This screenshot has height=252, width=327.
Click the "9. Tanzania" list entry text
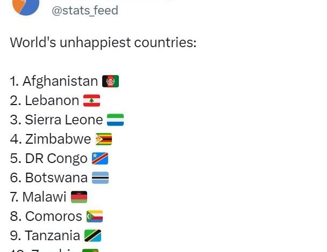45,235
